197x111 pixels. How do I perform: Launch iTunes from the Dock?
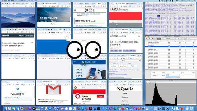10,108
